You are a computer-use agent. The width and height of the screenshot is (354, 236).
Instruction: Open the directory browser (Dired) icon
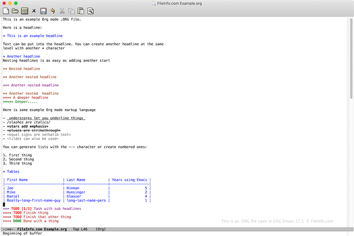24,11
